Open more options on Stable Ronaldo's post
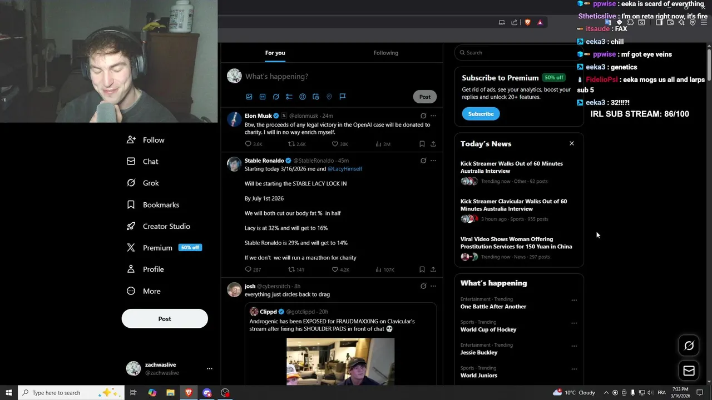Viewport: 712px width, 400px height. [433, 161]
